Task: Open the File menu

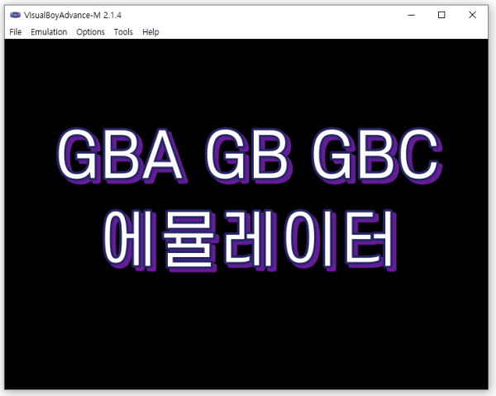Action: pyautogui.click(x=15, y=32)
